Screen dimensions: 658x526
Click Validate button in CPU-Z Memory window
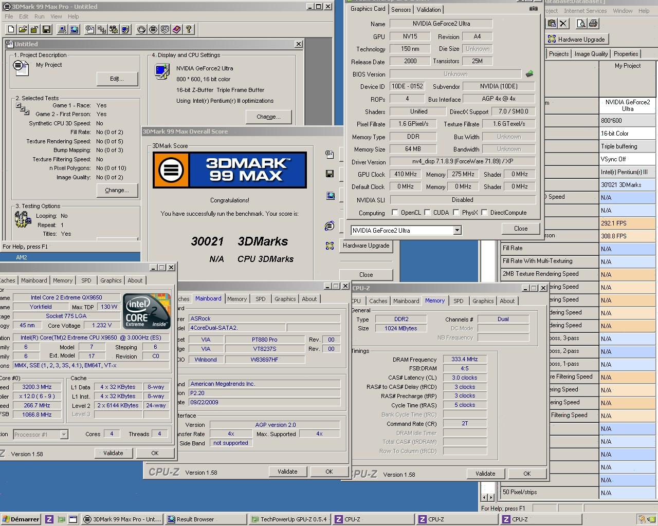pyautogui.click(x=485, y=474)
